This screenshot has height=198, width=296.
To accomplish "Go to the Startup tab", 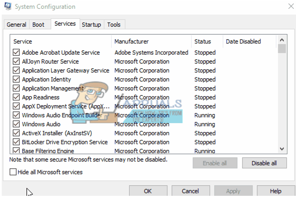I will tap(91, 25).
